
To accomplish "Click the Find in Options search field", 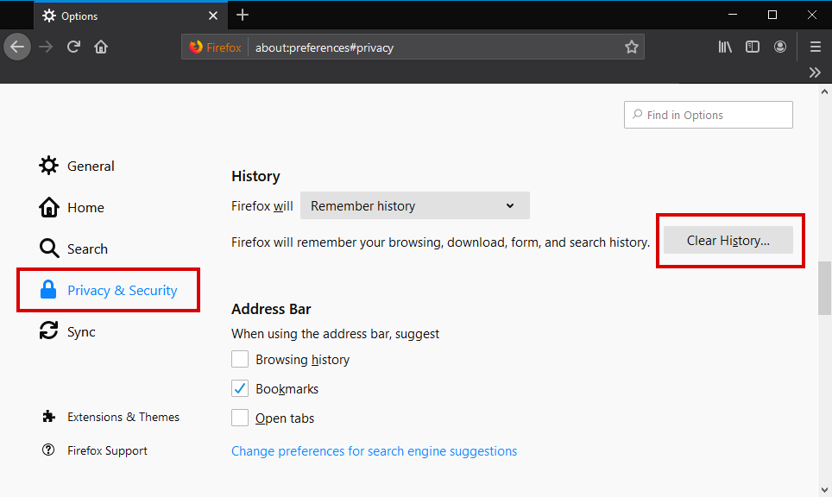I will point(708,115).
